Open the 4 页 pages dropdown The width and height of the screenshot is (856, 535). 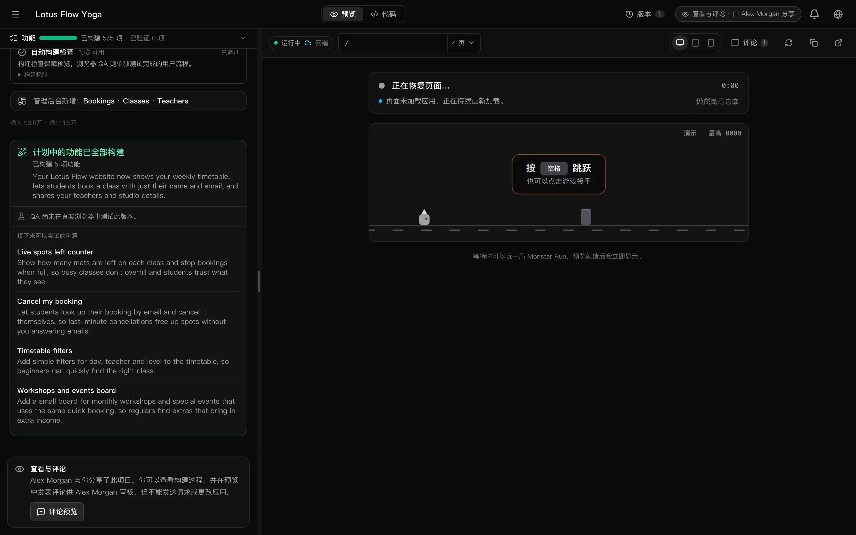point(463,43)
